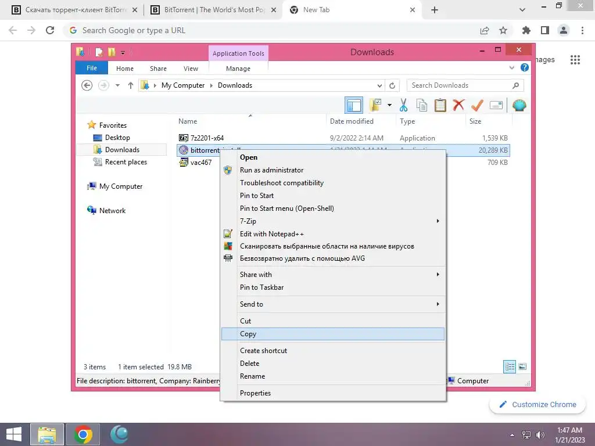This screenshot has width=595, height=446.
Task: Open Windows Start button
Action: tap(14, 434)
